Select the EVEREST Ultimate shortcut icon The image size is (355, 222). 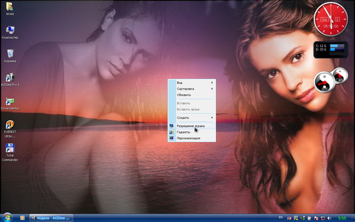tap(9, 128)
